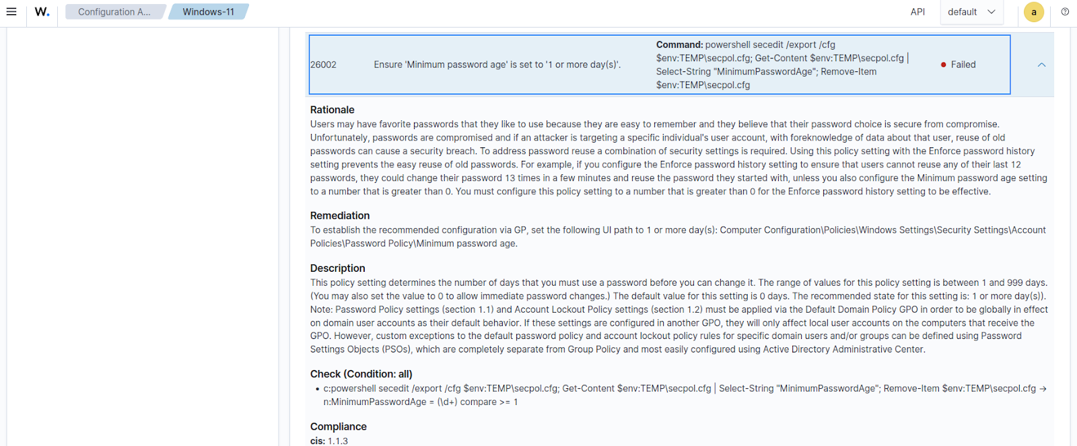This screenshot has height=446, width=1077.
Task: Click the API icon in the top bar
Action: (x=917, y=11)
